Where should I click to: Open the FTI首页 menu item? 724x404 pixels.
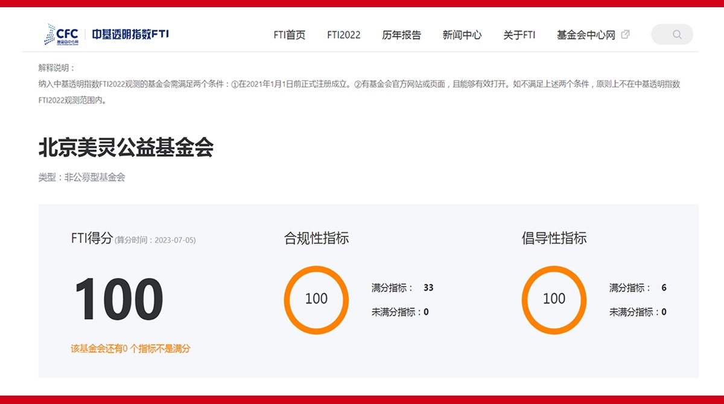click(290, 35)
